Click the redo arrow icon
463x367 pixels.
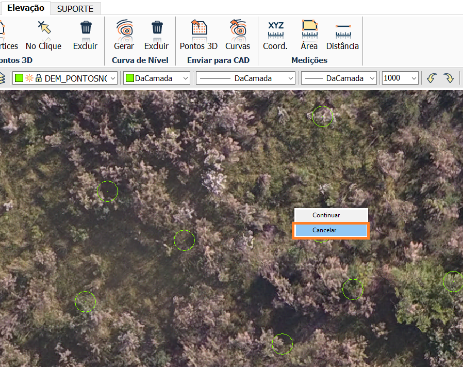(x=449, y=78)
